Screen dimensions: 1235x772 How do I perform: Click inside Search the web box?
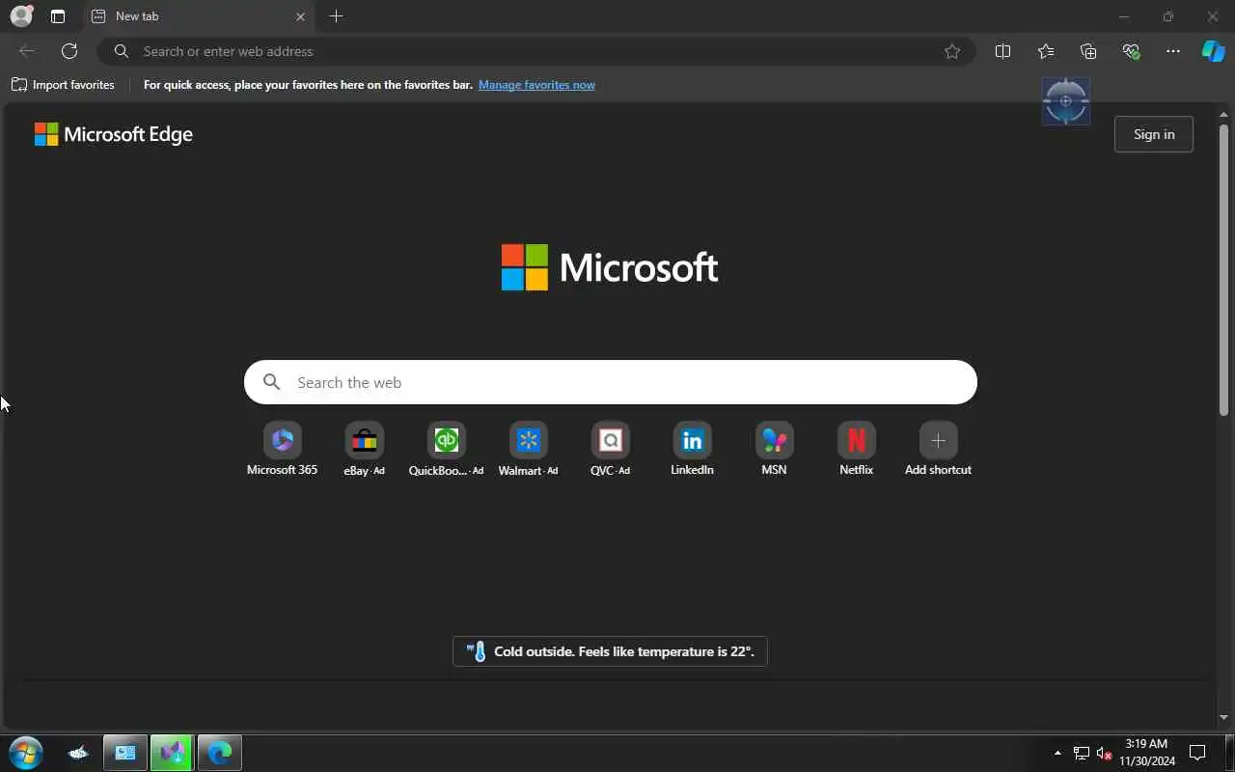(611, 382)
